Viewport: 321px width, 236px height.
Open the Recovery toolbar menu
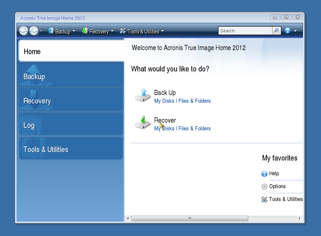pyautogui.click(x=99, y=31)
